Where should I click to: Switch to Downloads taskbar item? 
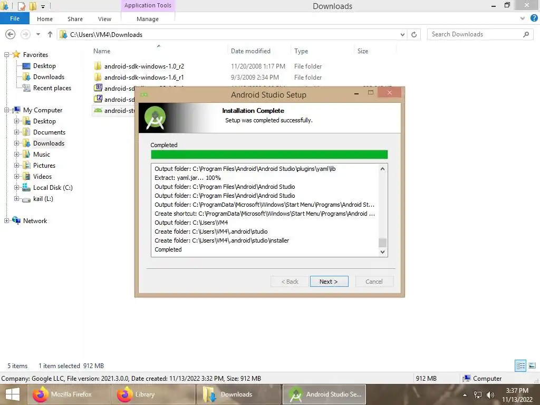coord(238,394)
